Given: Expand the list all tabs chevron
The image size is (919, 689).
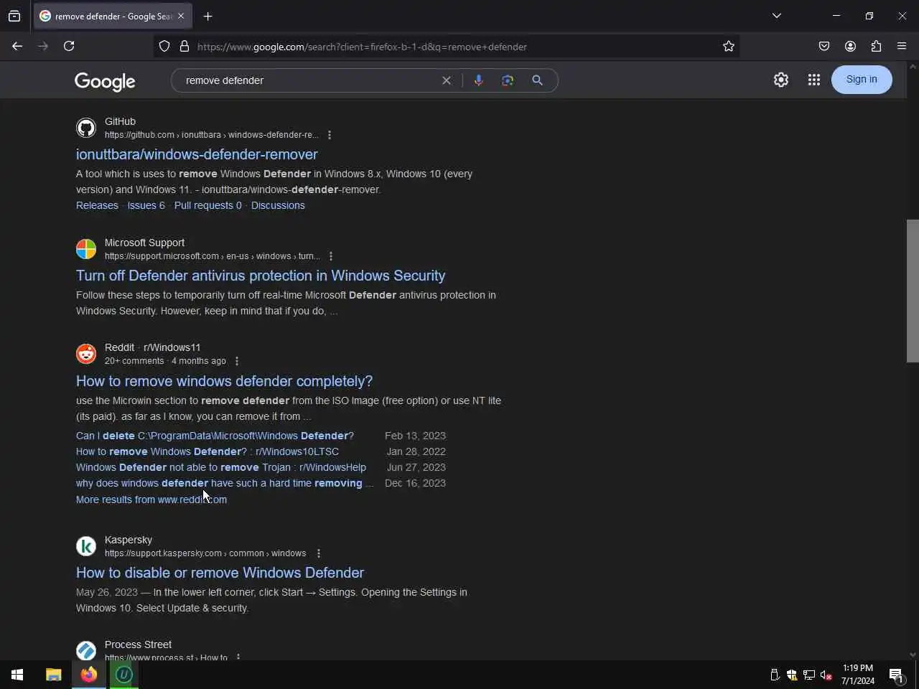Looking at the screenshot, I should click(x=777, y=16).
